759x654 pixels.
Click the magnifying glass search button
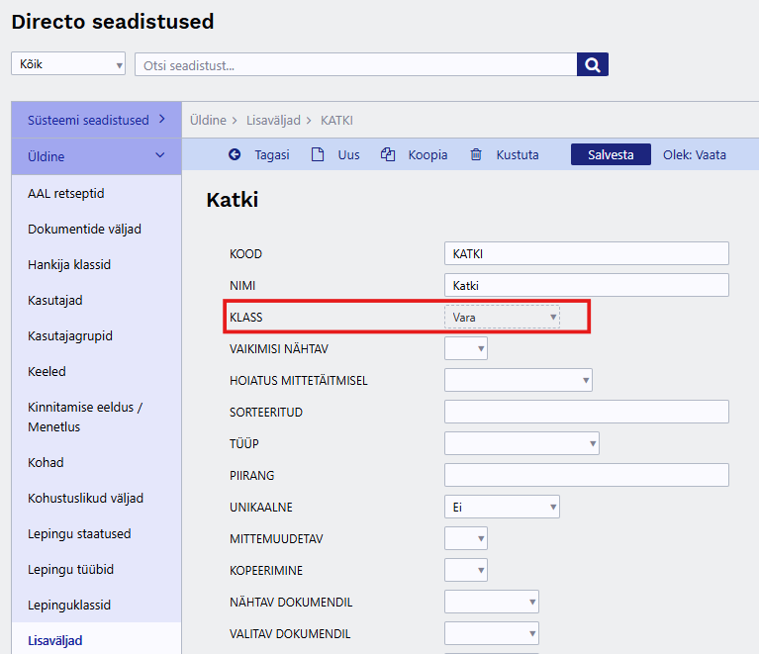[x=592, y=65]
